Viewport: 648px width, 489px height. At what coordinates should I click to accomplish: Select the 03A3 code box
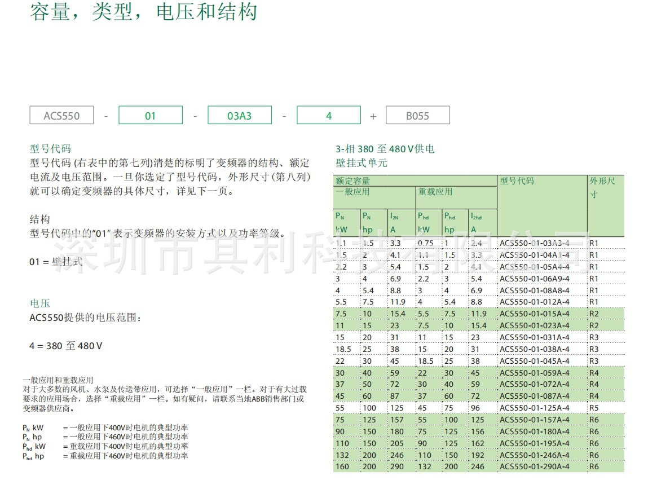click(240, 115)
